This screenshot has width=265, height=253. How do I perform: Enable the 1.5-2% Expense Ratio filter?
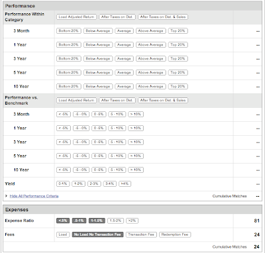(115, 221)
